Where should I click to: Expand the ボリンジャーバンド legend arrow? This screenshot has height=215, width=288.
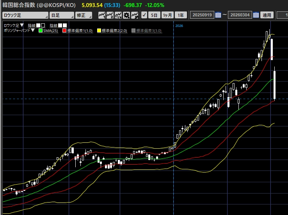coord(33,30)
